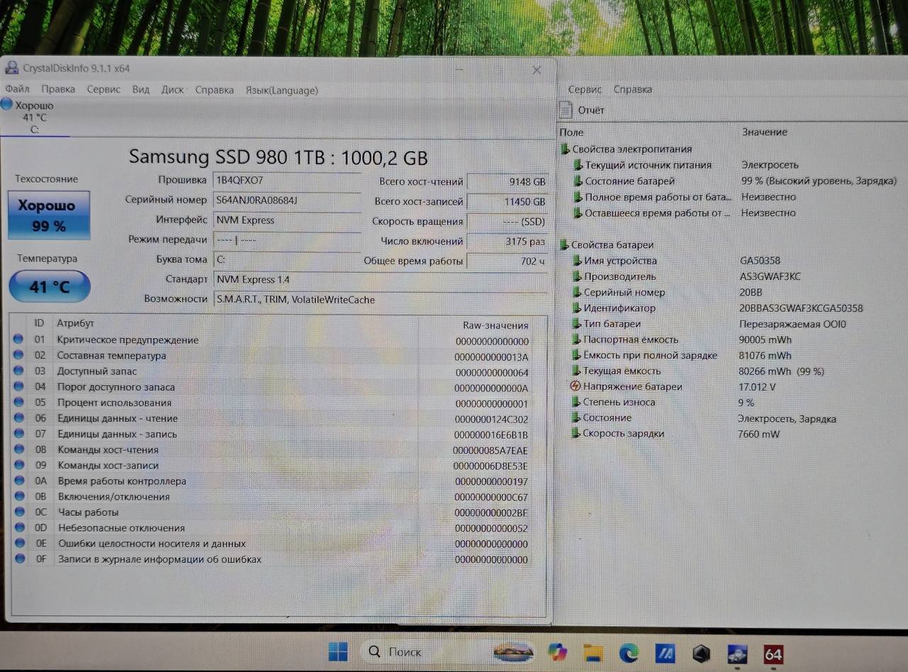Screen dimensions: 908x672
Task: Click status circle for Критическое предупреждение
Action: click(19, 340)
